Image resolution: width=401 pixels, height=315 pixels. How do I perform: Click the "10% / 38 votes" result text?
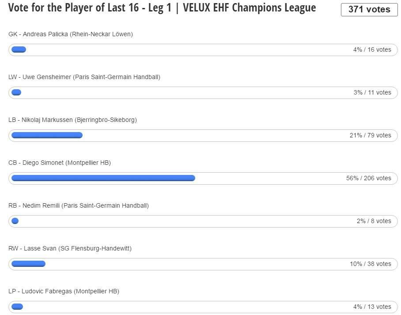370,264
